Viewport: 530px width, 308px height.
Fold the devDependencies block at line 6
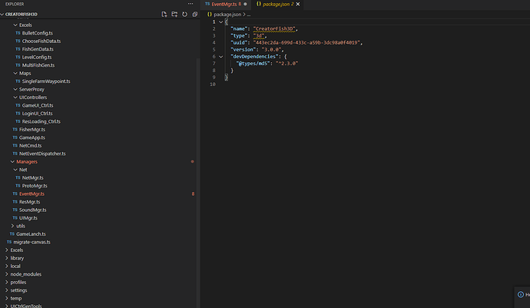coord(220,57)
